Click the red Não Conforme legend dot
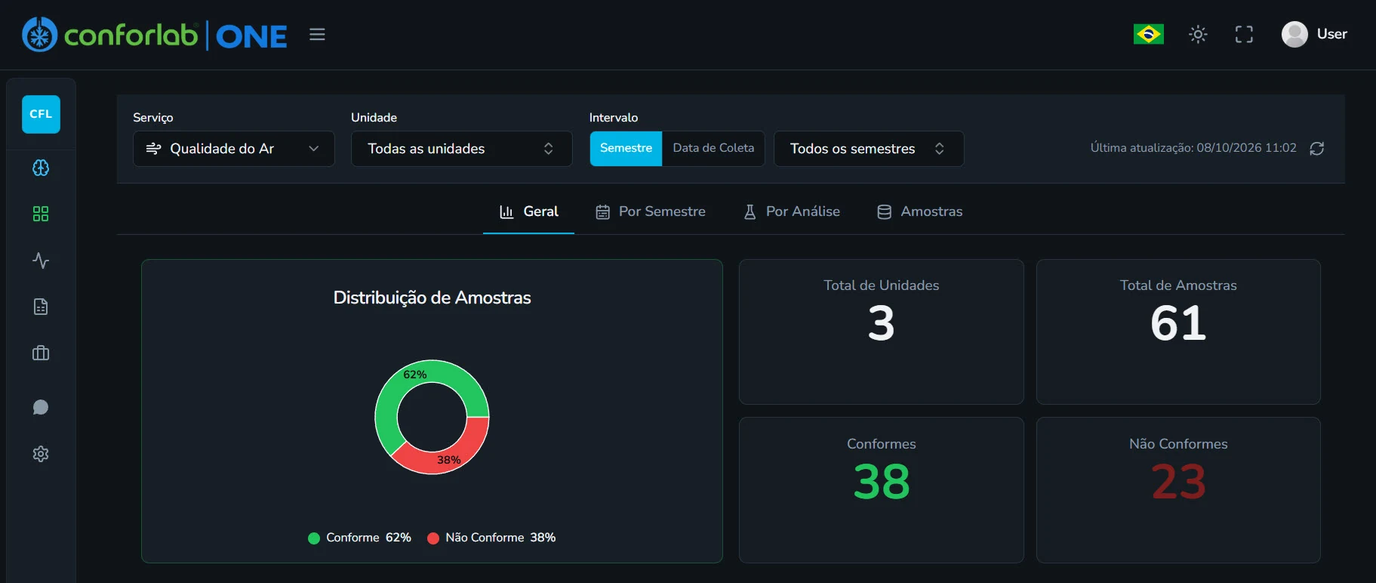The height and width of the screenshot is (583, 1376). coord(433,538)
